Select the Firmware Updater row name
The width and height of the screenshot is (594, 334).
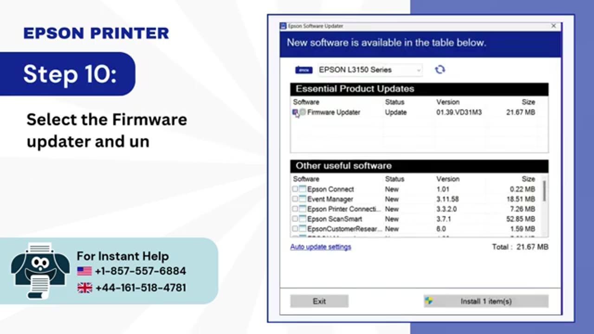[334, 112]
